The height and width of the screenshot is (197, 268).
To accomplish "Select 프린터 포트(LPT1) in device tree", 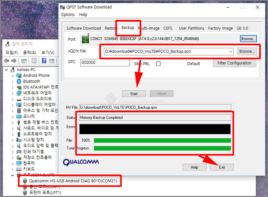I will 45,193.
